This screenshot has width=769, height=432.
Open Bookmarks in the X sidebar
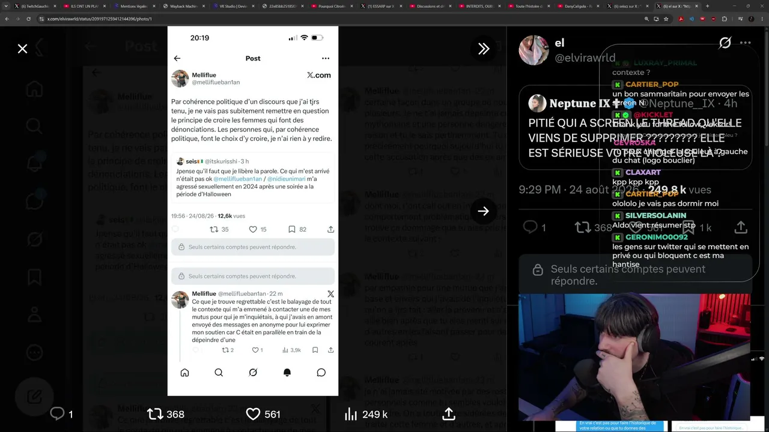34,277
